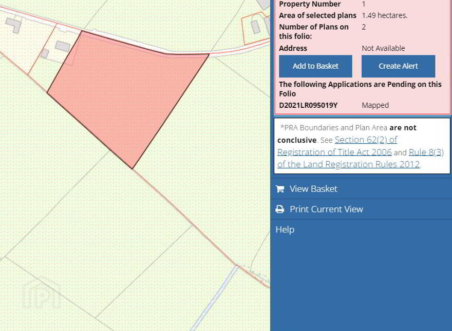The image size is (452, 331).
Task: Select Print Current View menu item
Action: (361, 209)
